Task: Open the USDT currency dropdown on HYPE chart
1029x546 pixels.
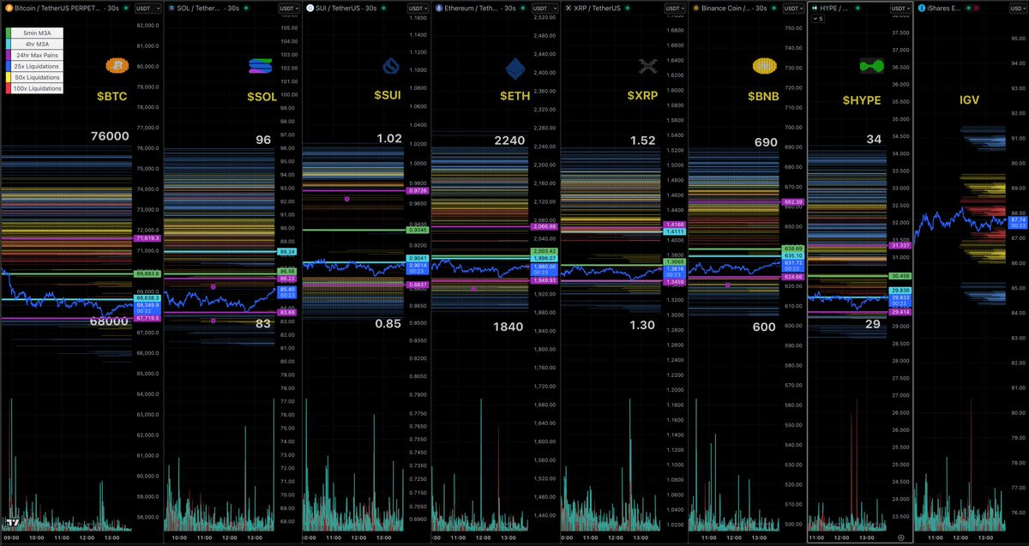Action: click(x=900, y=8)
